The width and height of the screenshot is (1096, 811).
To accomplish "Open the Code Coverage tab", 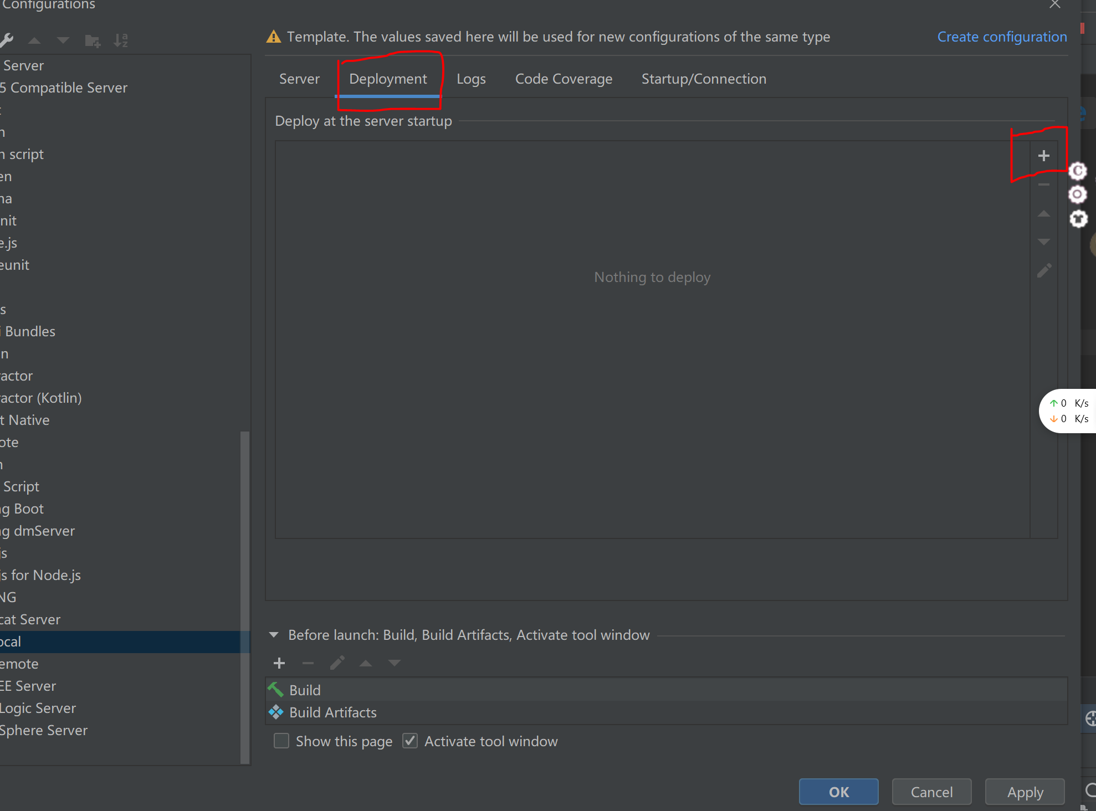I will point(564,79).
